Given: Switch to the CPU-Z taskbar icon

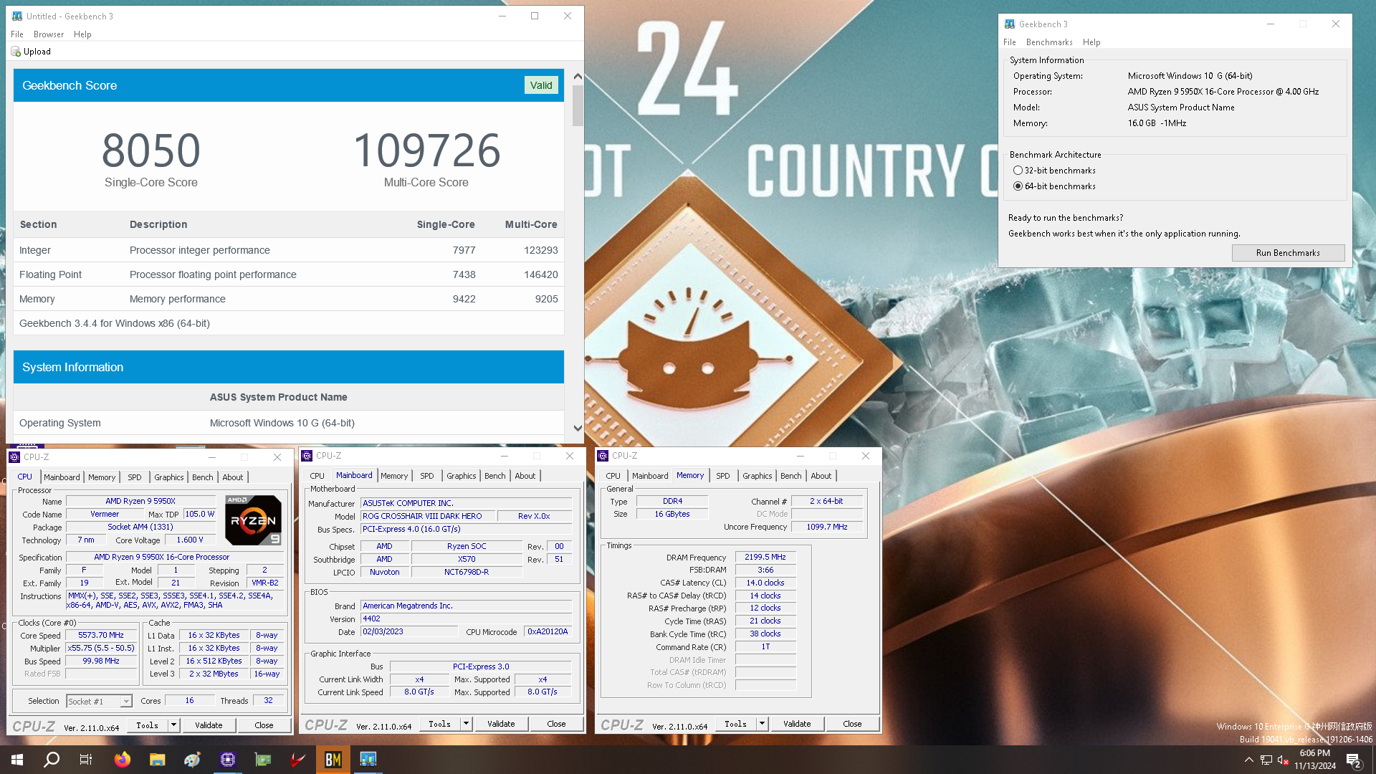Looking at the screenshot, I should 228,760.
